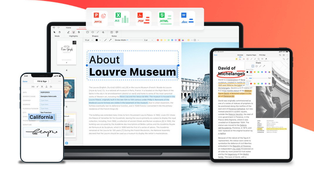
Task: Click the cross mark tool on phone
Action: [x=42, y=87]
